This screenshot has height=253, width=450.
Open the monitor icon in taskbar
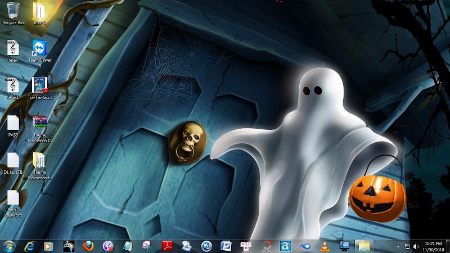click(x=344, y=246)
